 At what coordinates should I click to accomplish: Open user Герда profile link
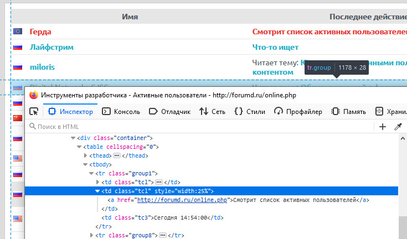40,32
